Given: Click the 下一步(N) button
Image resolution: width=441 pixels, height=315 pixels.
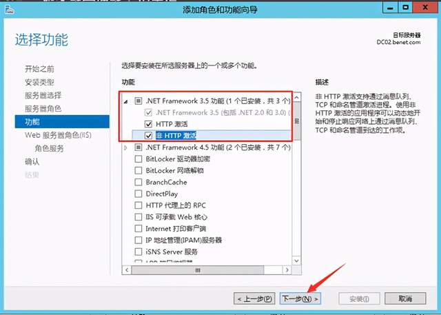Looking at the screenshot, I should (300, 298).
